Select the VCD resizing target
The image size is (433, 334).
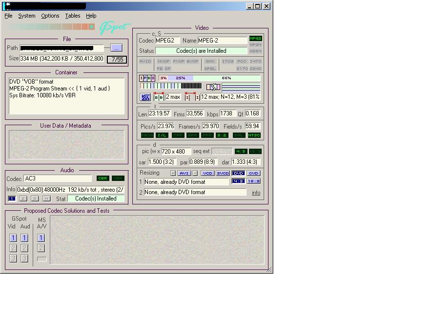[207, 173]
